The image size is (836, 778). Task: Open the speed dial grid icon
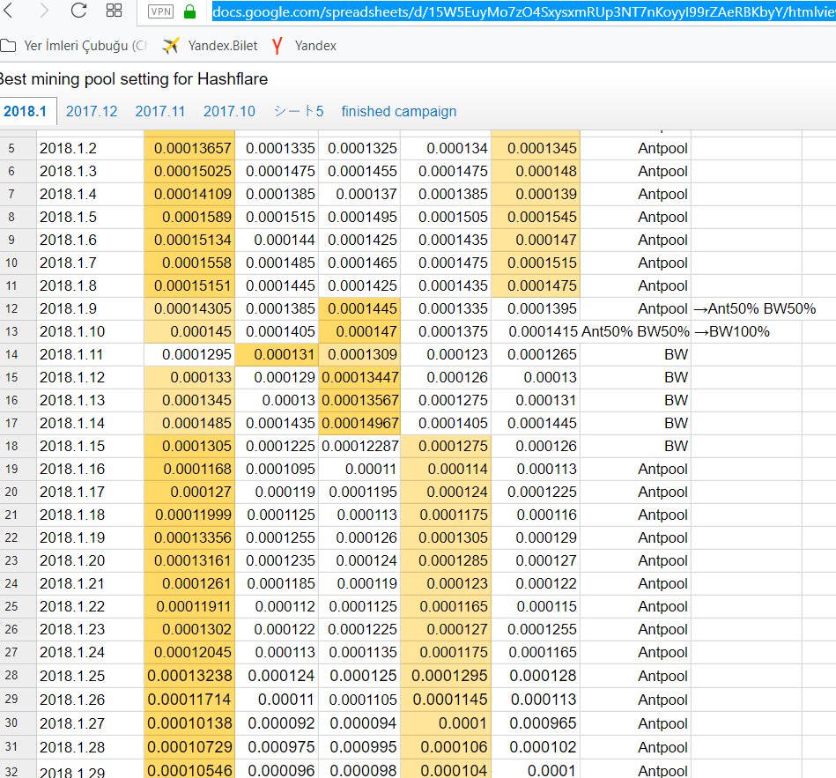pos(115,10)
